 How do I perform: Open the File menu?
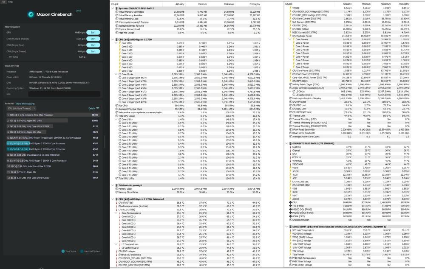[x=3, y=2]
